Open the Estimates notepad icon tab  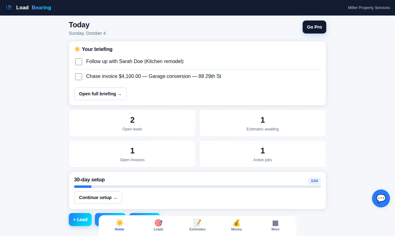197,225
